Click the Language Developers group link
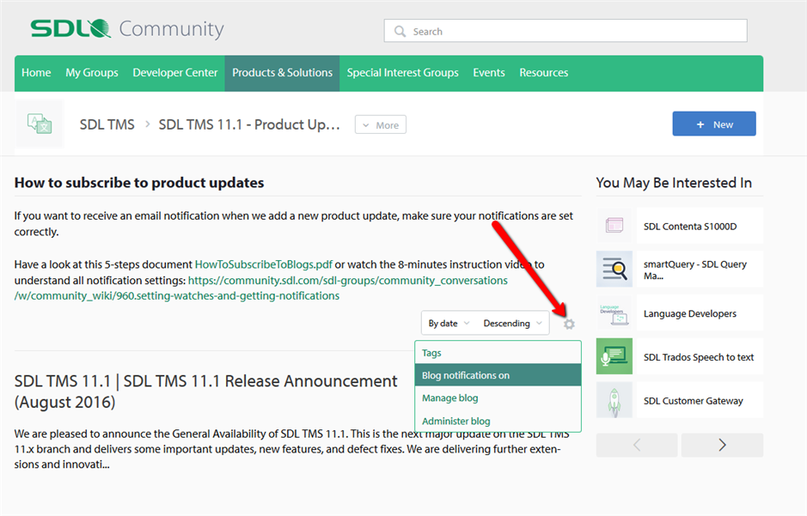807x516 pixels. coord(689,313)
